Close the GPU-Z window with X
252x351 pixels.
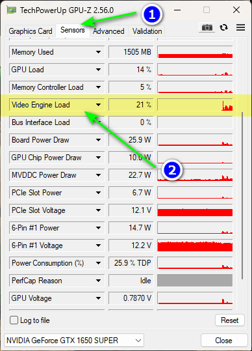236,10
